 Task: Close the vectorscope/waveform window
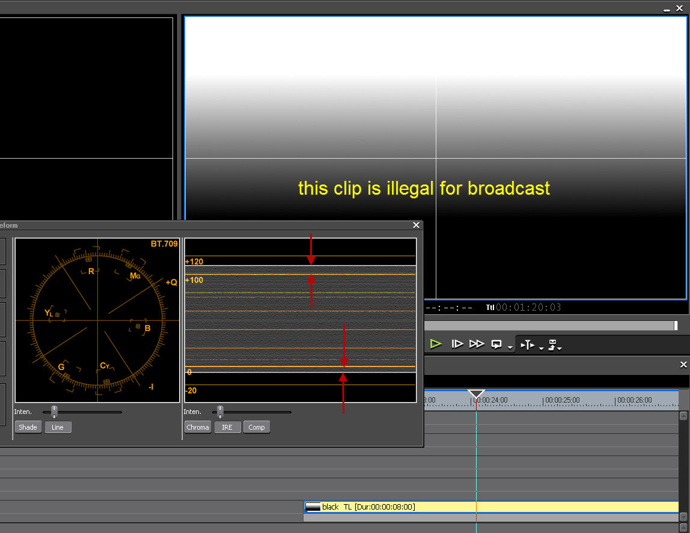(416, 225)
